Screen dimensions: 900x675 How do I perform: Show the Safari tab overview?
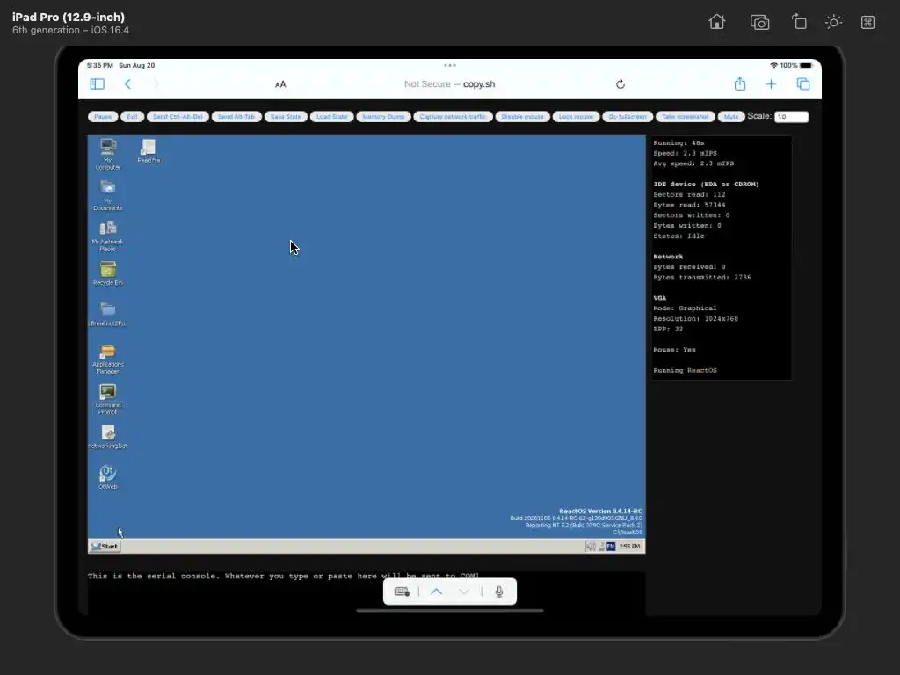click(803, 83)
